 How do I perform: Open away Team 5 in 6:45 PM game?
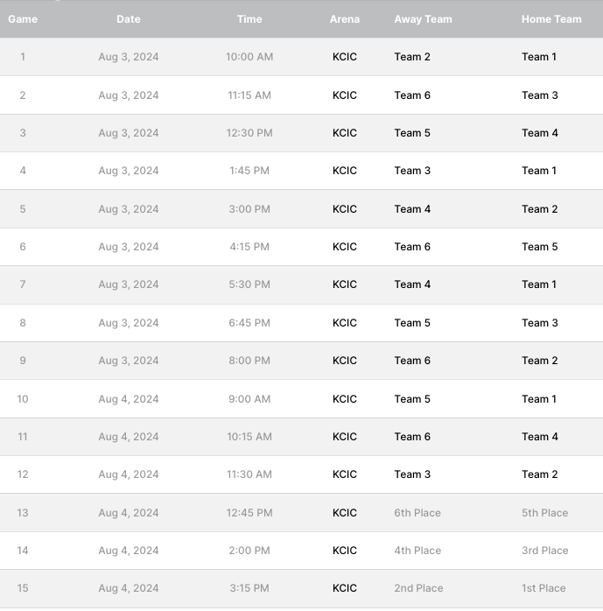coord(412,323)
